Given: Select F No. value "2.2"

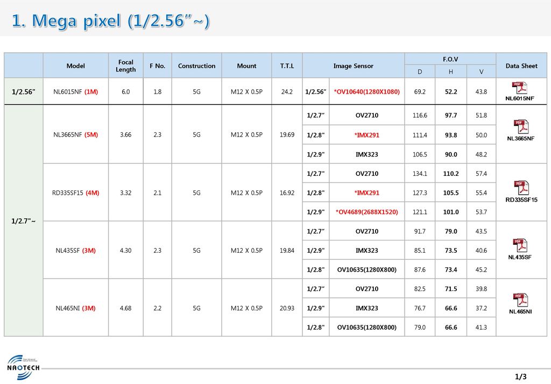Looking at the screenshot, I should 158,308.
